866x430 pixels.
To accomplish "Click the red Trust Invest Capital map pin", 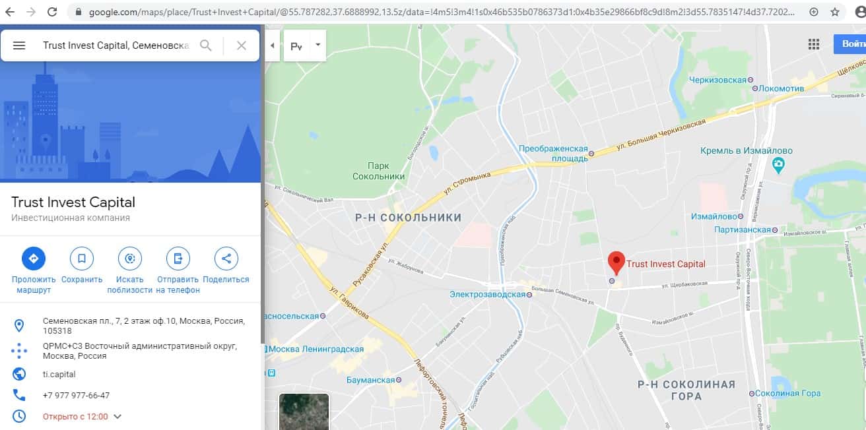I will [616, 263].
